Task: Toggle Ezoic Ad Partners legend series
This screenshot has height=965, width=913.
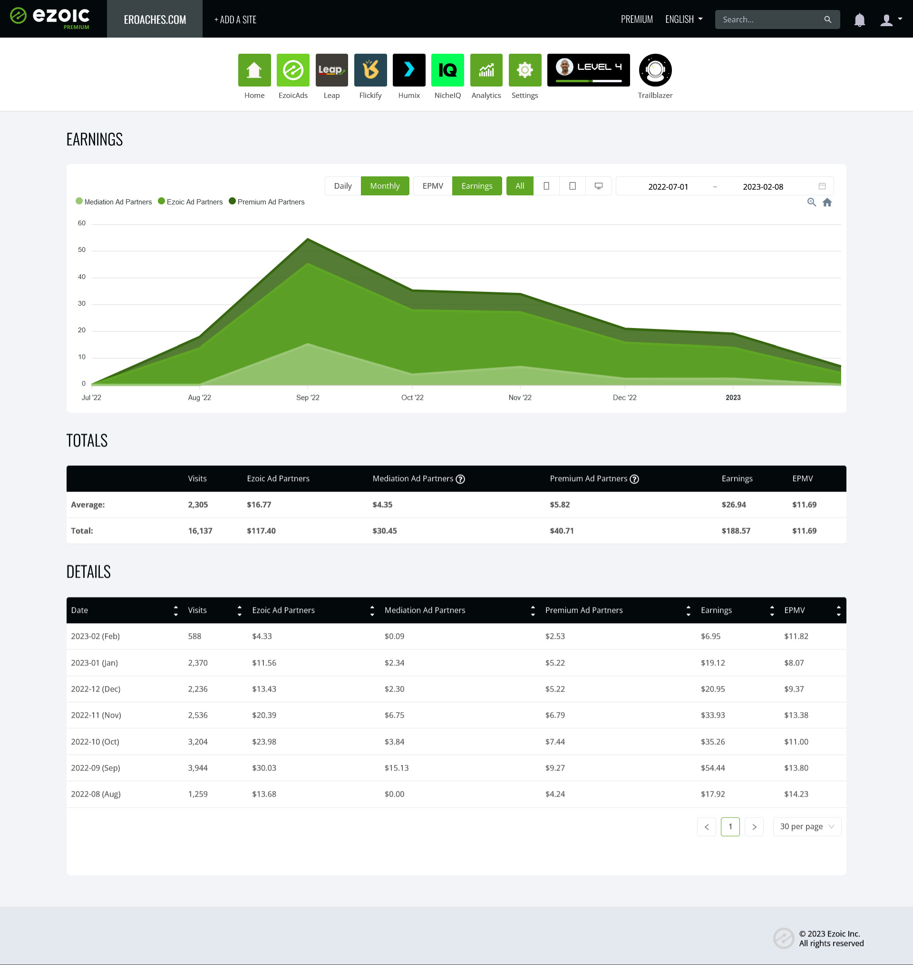Action: [x=190, y=202]
